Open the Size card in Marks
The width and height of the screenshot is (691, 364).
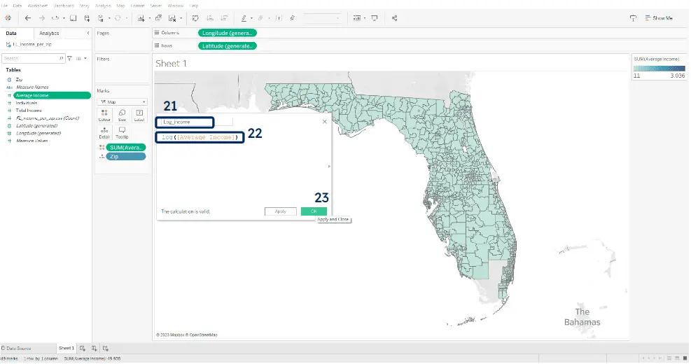pyautogui.click(x=122, y=115)
